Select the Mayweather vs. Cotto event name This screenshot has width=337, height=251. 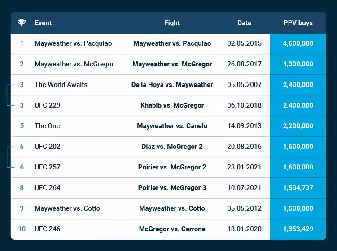pyautogui.click(x=67, y=208)
